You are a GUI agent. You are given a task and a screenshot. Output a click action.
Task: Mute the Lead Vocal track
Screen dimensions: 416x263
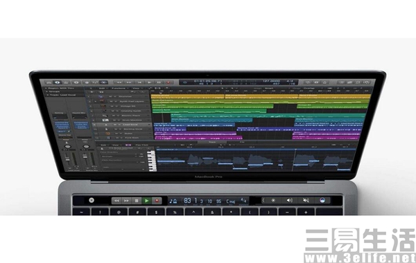(115, 125)
